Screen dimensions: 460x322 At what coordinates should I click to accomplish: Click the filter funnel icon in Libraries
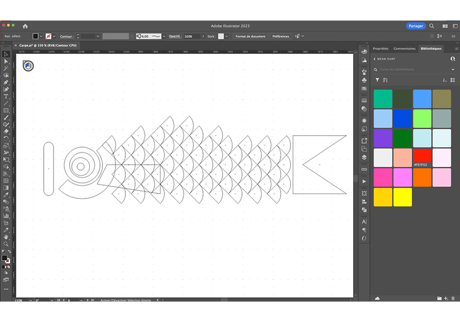coord(377,80)
